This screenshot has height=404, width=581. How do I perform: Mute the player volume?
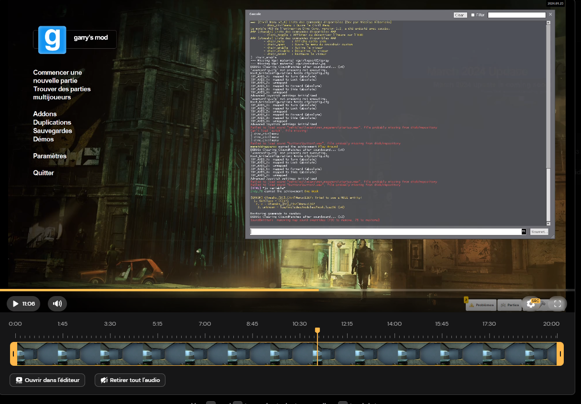point(57,304)
